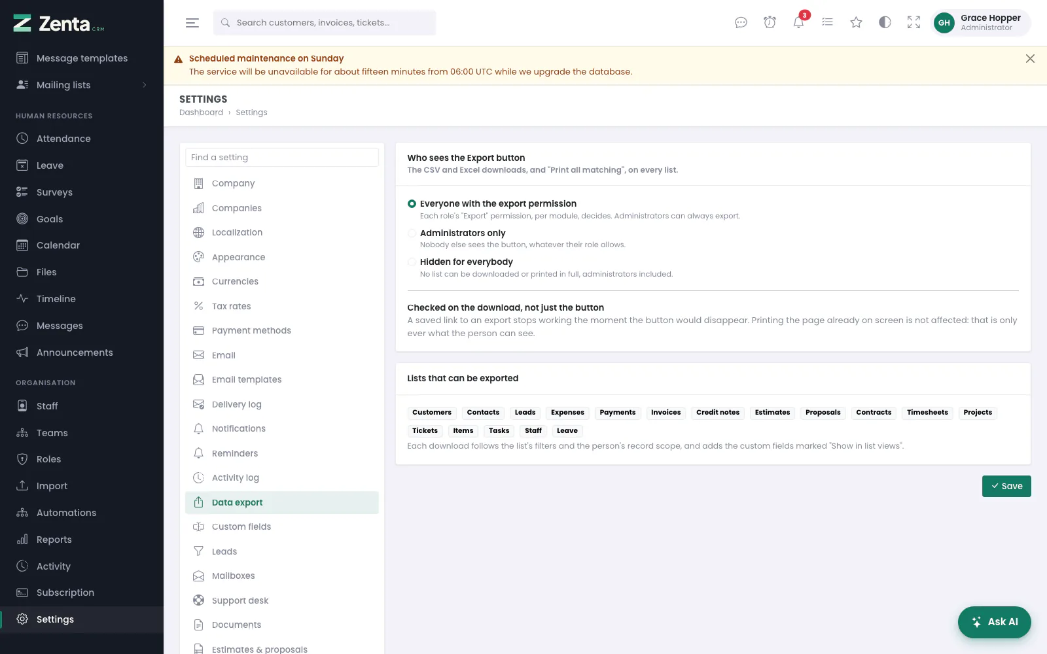Expand the Mailing lists submenu chevron

tap(145, 85)
